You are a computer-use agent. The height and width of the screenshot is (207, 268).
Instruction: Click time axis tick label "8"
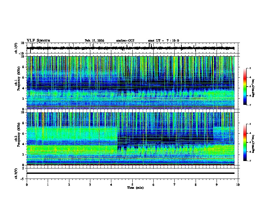(x=196, y=185)
